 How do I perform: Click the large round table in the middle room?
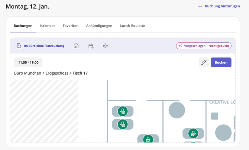[177, 110]
